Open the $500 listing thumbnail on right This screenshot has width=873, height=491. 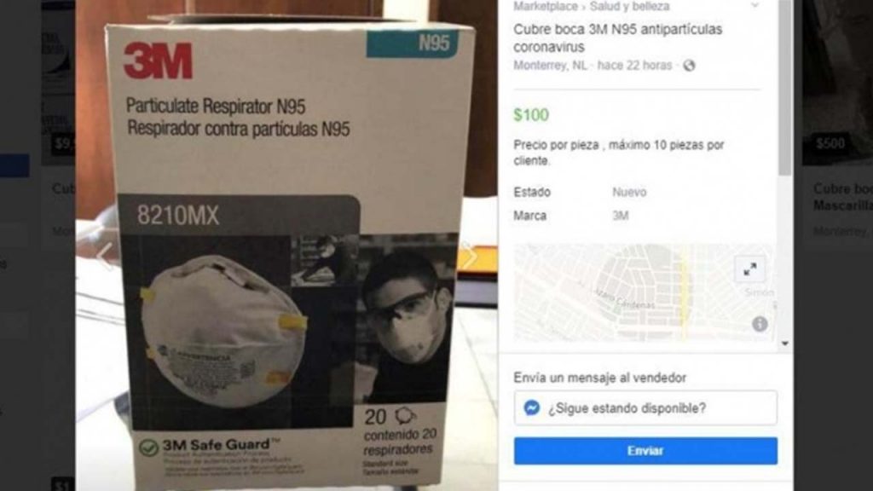(x=837, y=83)
